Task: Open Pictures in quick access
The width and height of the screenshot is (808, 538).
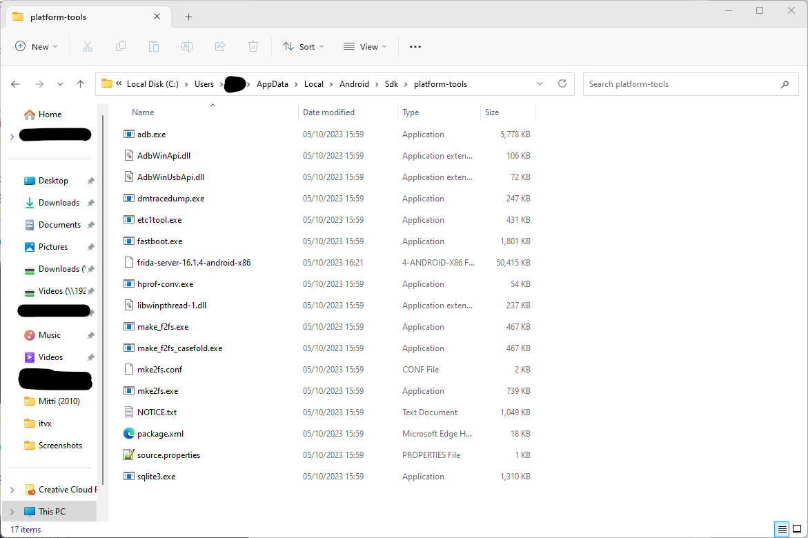Action: click(x=53, y=247)
